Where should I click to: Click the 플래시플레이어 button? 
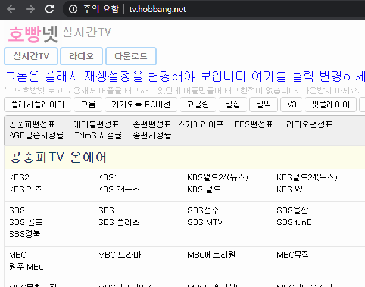[x=38, y=105]
